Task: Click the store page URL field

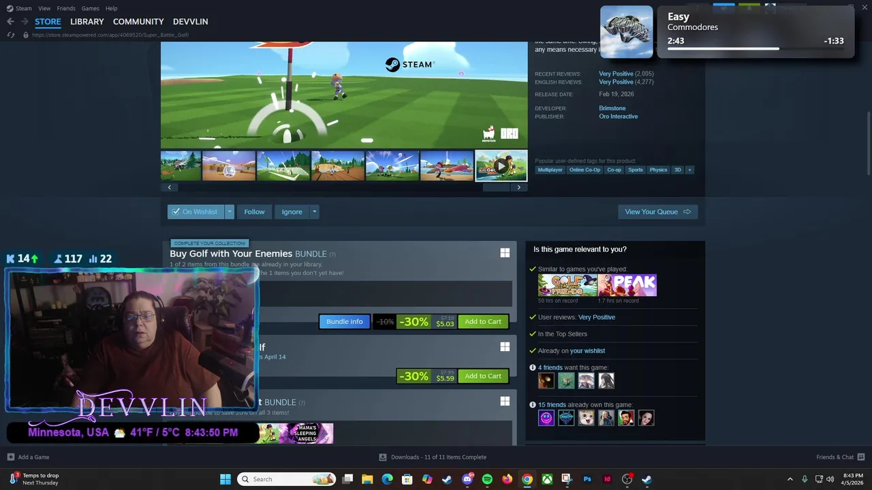Action: (x=110, y=35)
